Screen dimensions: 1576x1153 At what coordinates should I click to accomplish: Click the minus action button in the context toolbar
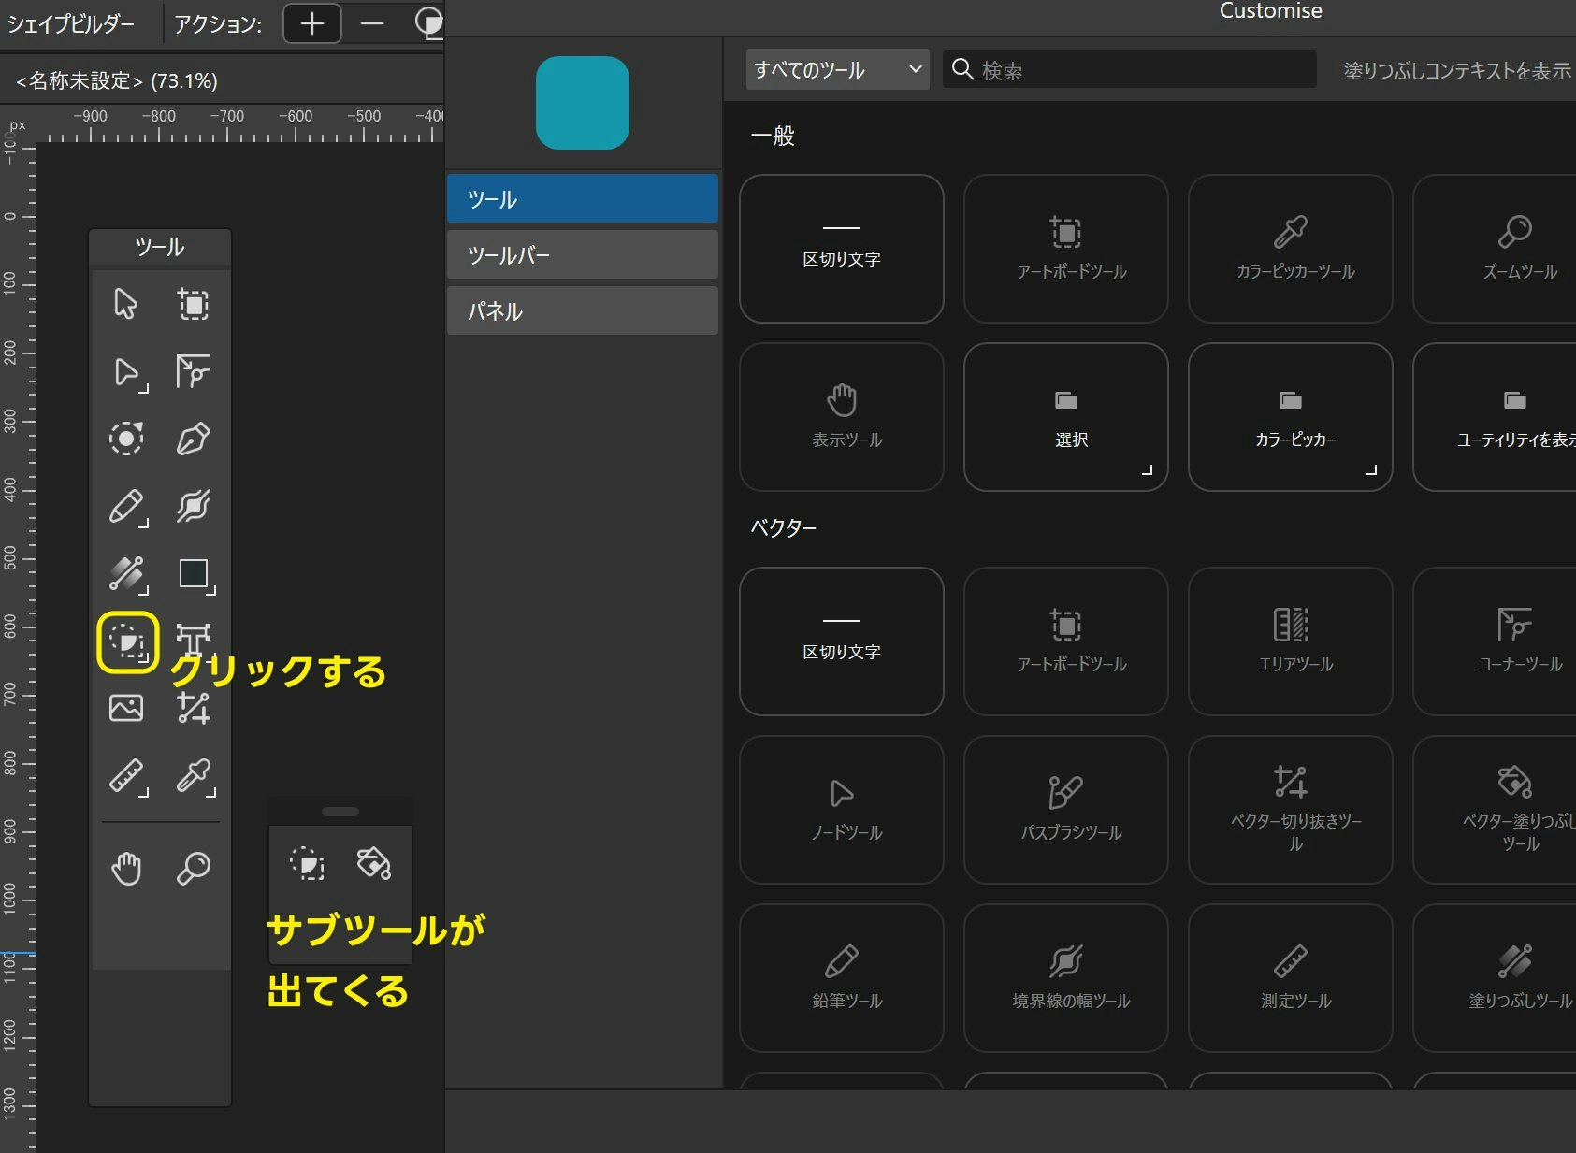pyautogui.click(x=372, y=23)
